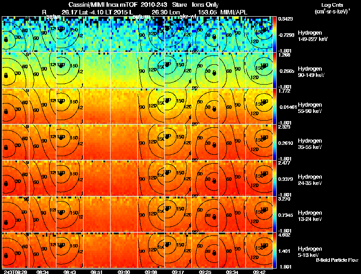Click the '26.30 Lon' header value
This screenshot has width=361, height=274.
click(166, 12)
